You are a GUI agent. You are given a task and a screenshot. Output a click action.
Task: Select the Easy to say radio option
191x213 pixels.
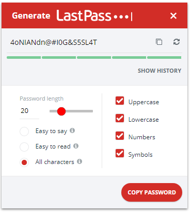(x=24, y=132)
